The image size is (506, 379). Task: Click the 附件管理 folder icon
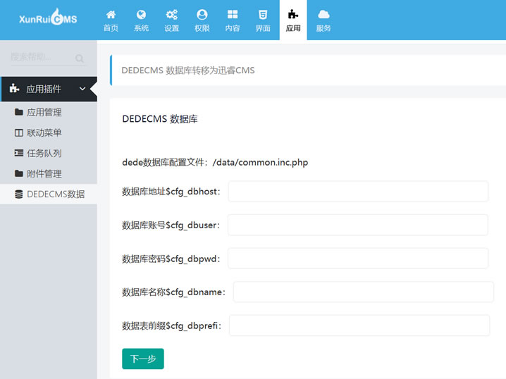coord(19,173)
